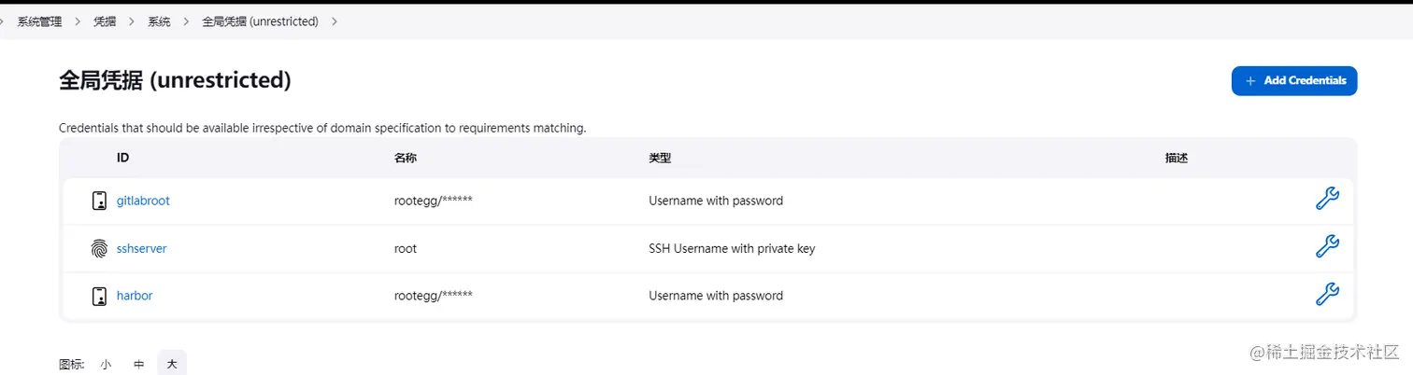Image resolution: width=1413 pixels, height=375 pixels.
Task: Select medium (中) icon size
Action: pos(138,365)
